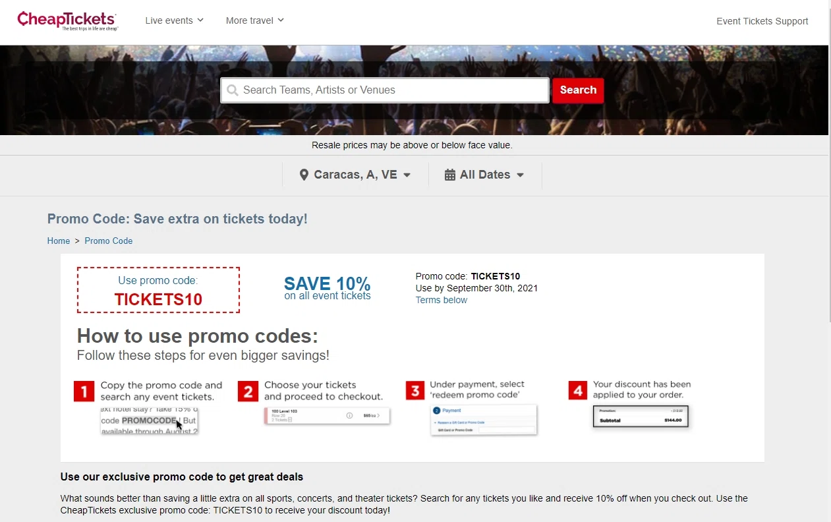Click 'Use by September 30th, 2021' text
The image size is (831, 522).
tap(477, 288)
